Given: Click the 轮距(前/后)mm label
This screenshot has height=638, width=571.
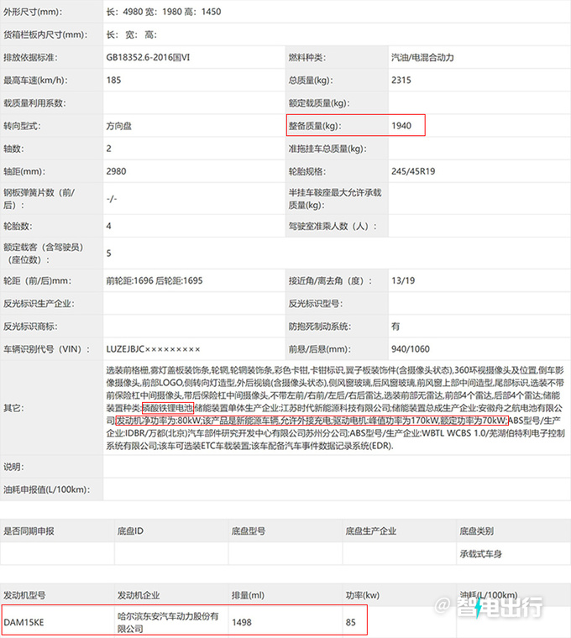Looking at the screenshot, I should coord(38,280).
